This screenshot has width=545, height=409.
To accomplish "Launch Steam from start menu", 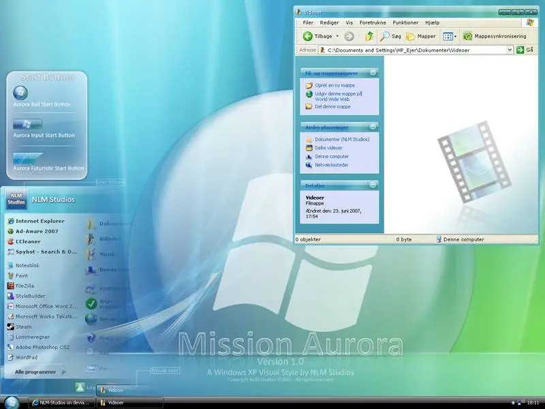I will pos(20,327).
